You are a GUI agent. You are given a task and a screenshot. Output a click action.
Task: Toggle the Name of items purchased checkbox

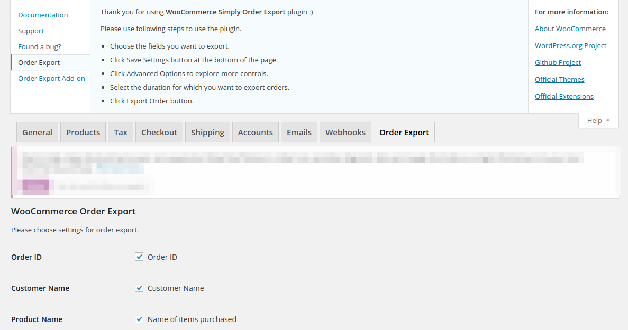(x=139, y=319)
